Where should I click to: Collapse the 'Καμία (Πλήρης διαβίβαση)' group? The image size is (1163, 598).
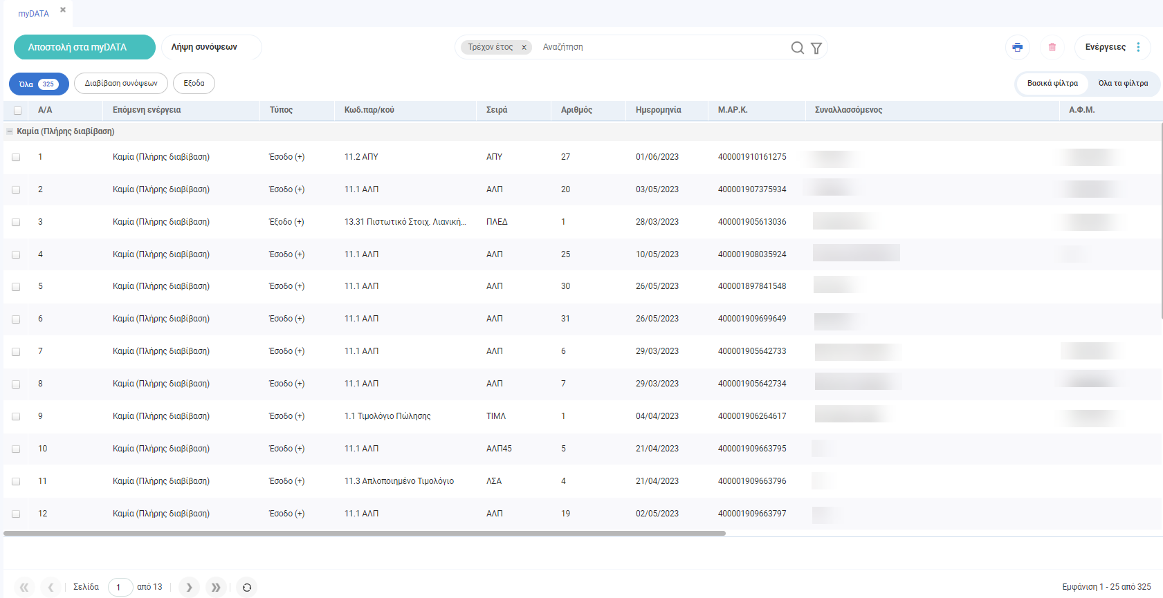point(10,131)
